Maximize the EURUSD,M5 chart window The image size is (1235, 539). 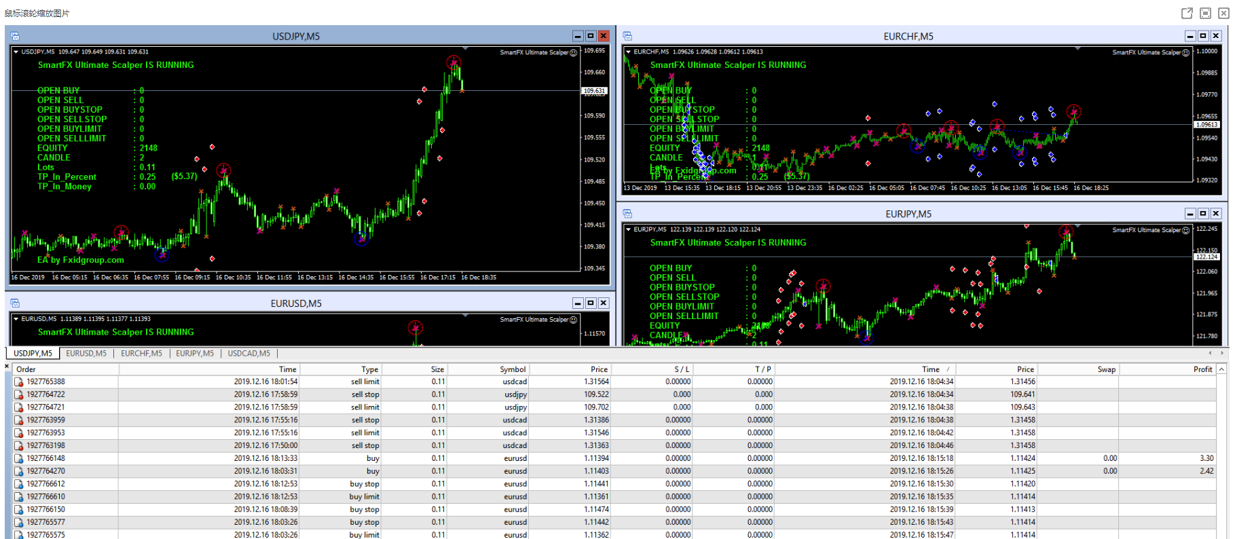tap(591, 303)
